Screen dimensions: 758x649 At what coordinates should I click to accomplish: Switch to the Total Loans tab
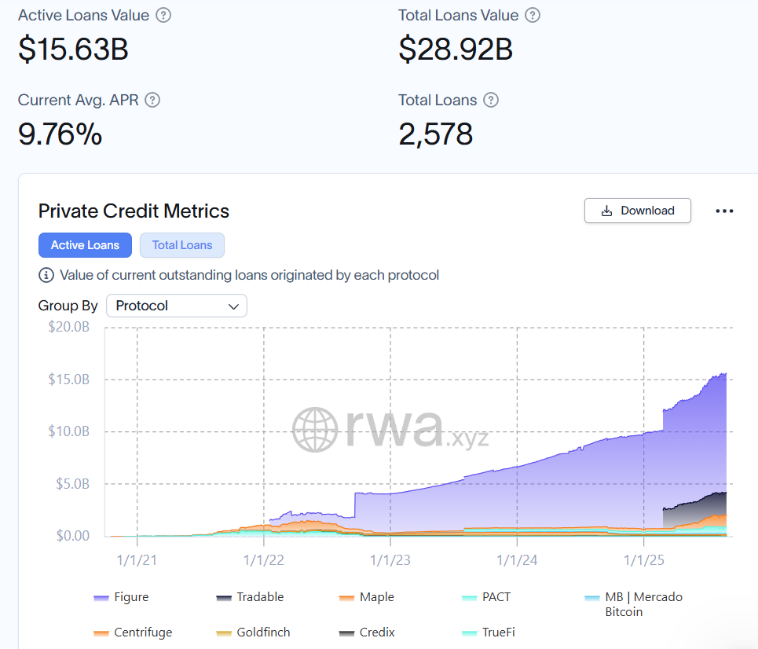182,245
